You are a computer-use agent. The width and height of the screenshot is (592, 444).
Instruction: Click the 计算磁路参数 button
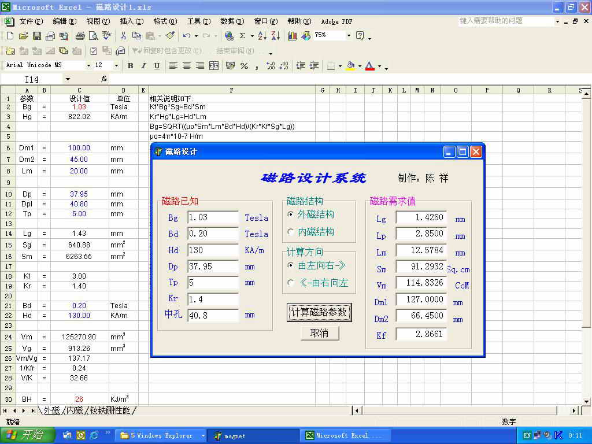click(319, 312)
